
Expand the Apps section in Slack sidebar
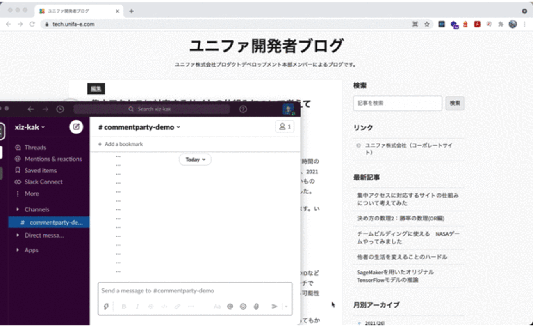coord(27,250)
